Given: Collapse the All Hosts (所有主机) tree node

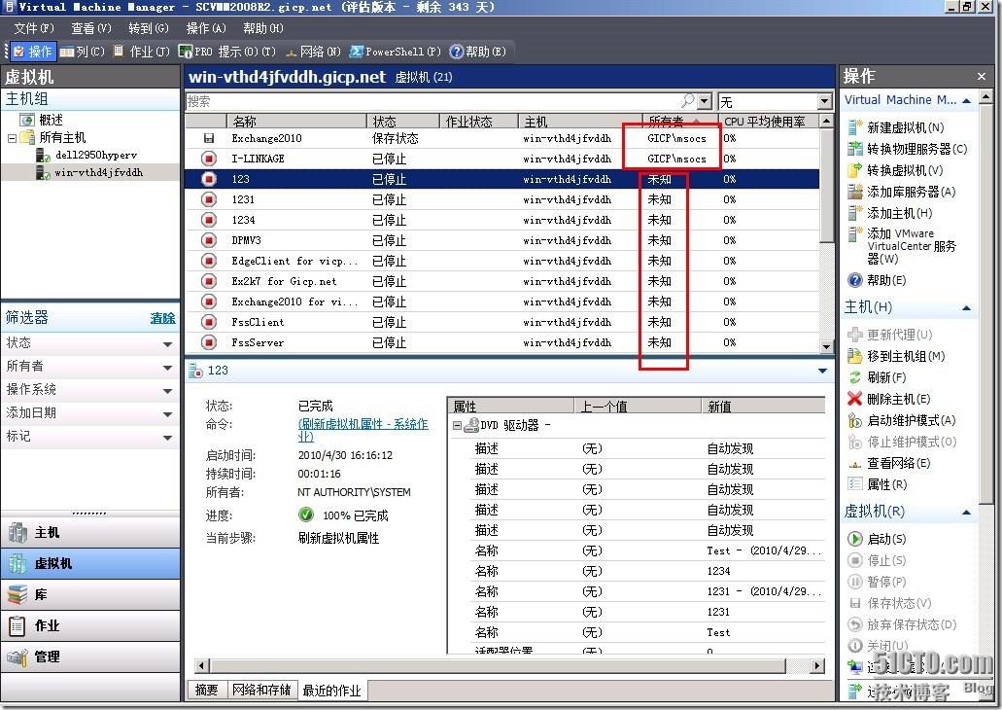Looking at the screenshot, I should (x=12, y=137).
